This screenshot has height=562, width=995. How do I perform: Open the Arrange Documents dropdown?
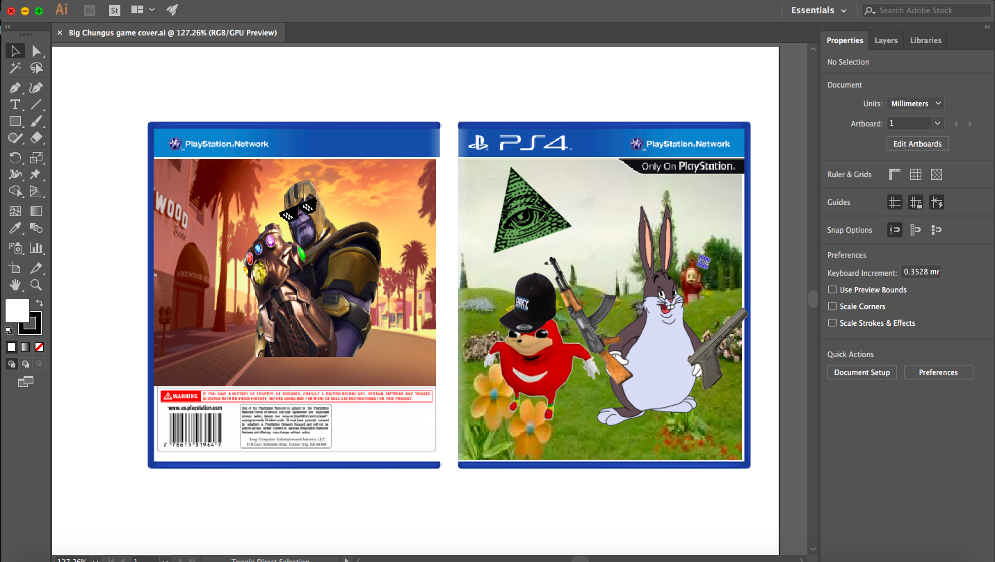pyautogui.click(x=143, y=10)
